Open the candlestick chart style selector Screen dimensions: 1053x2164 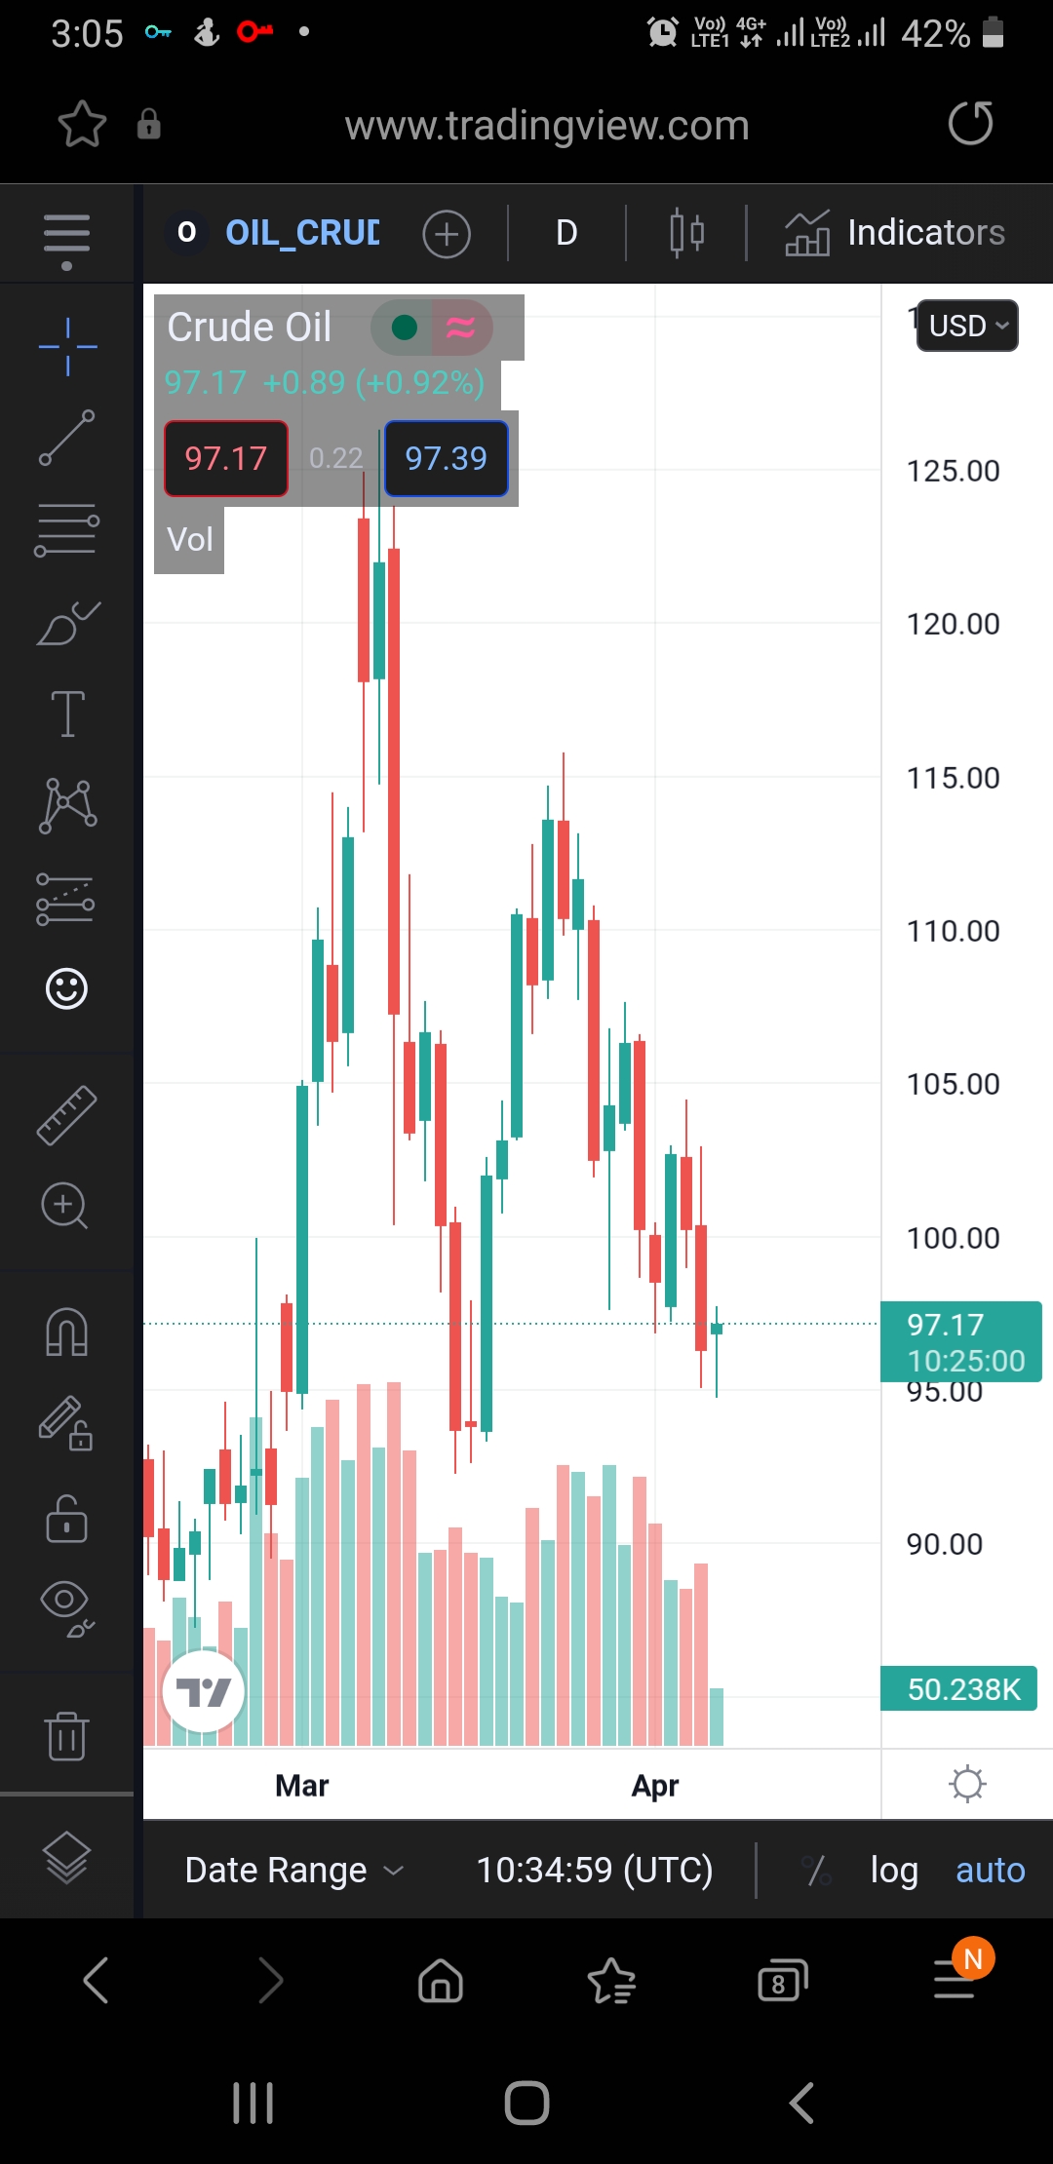click(686, 233)
